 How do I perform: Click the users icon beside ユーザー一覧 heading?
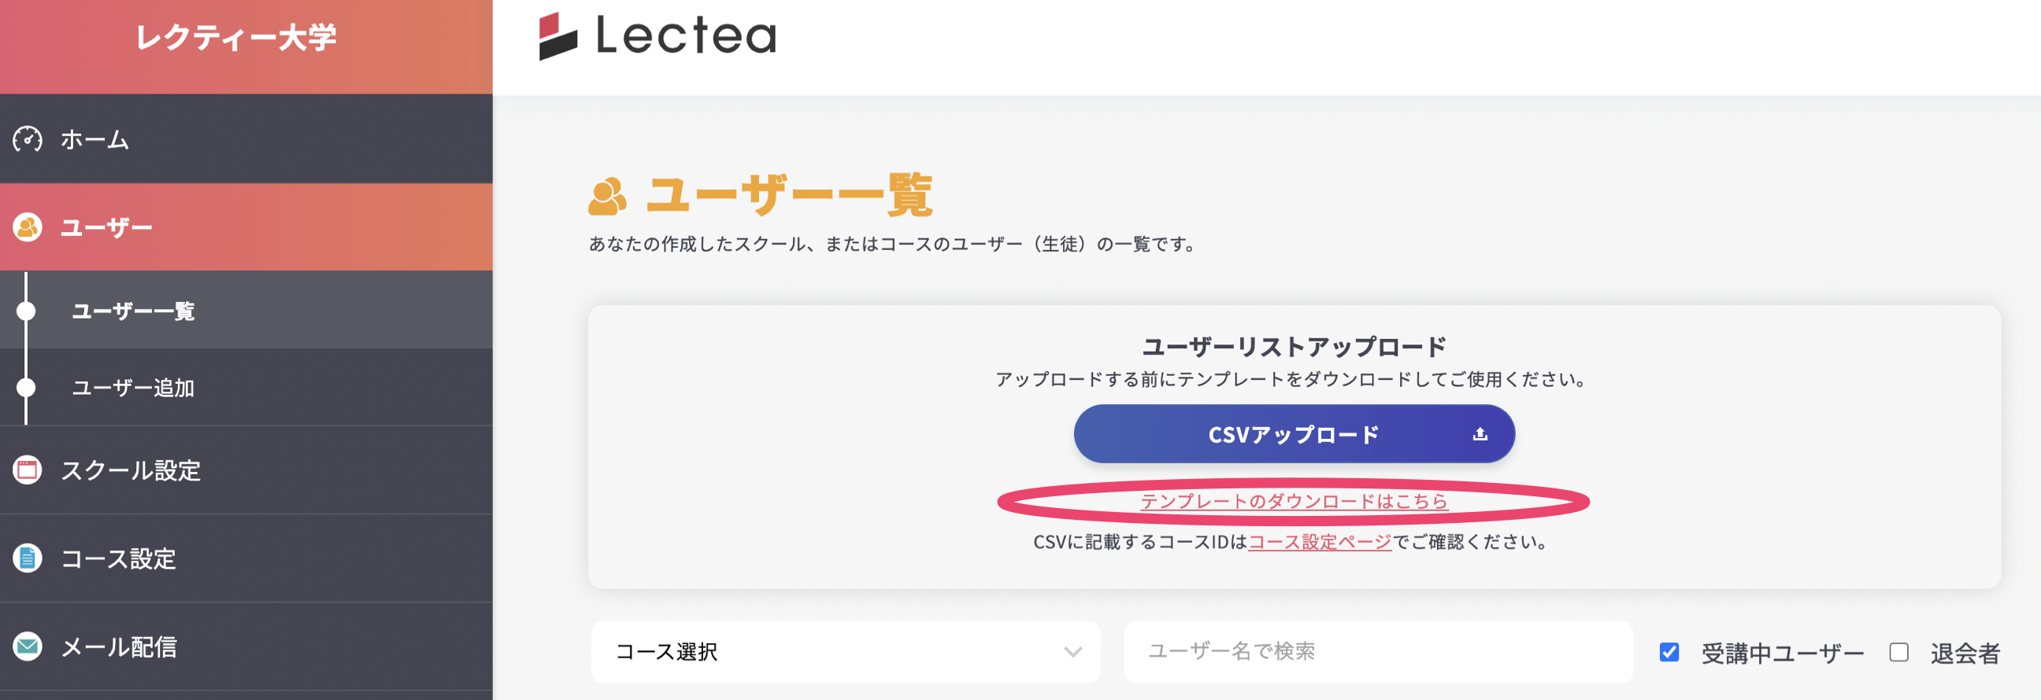pos(607,197)
